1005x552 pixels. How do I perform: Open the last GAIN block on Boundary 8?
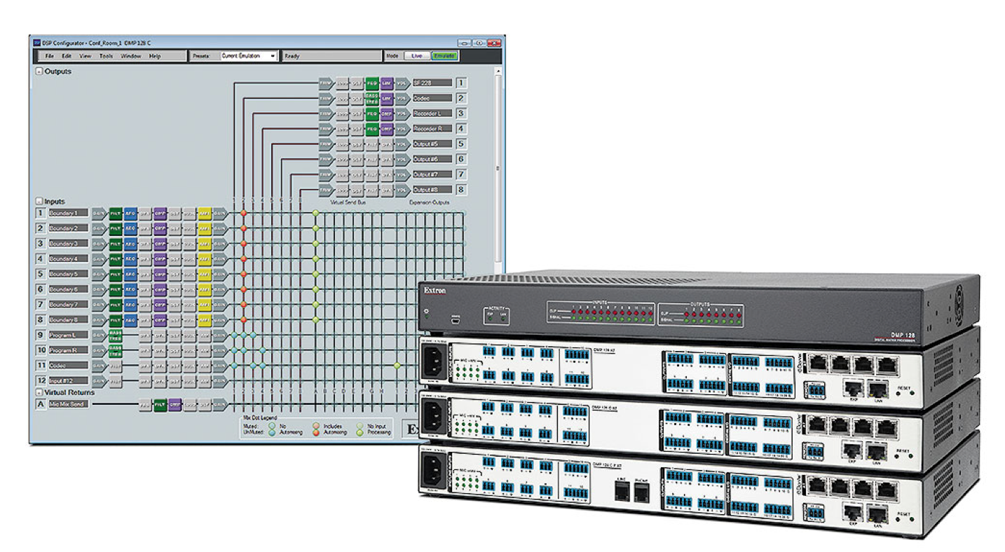tap(220, 319)
